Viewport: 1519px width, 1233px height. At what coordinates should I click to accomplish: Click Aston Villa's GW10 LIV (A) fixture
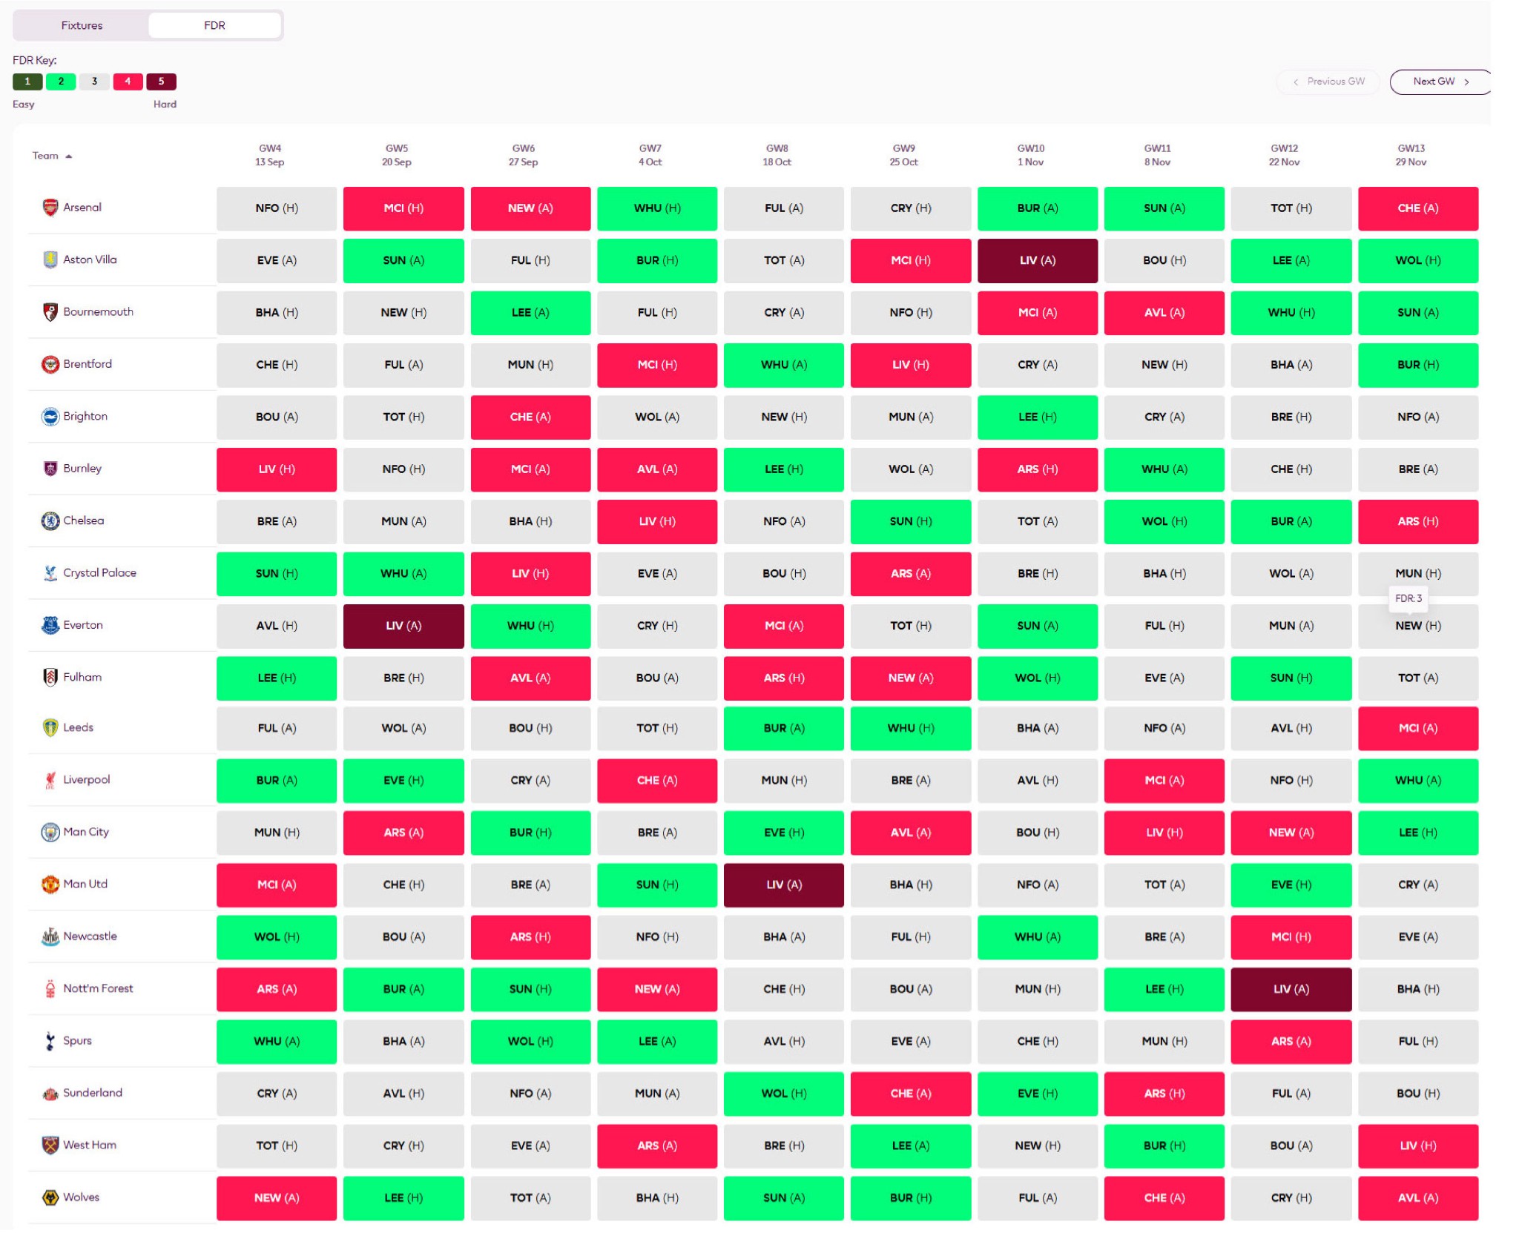pyautogui.click(x=1038, y=260)
